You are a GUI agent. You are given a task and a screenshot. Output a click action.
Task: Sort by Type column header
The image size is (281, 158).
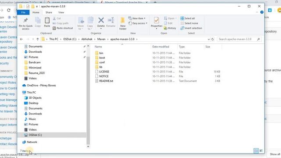point(182,47)
